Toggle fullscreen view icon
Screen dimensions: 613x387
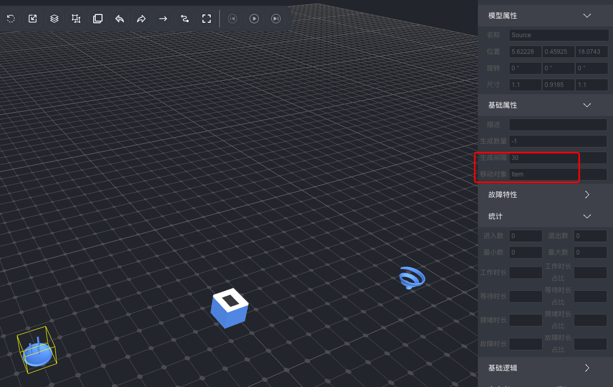coord(207,19)
